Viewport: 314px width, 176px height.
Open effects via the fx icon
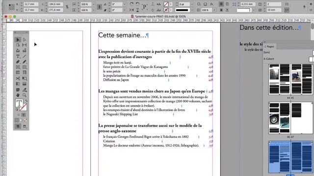[x=212, y=4]
